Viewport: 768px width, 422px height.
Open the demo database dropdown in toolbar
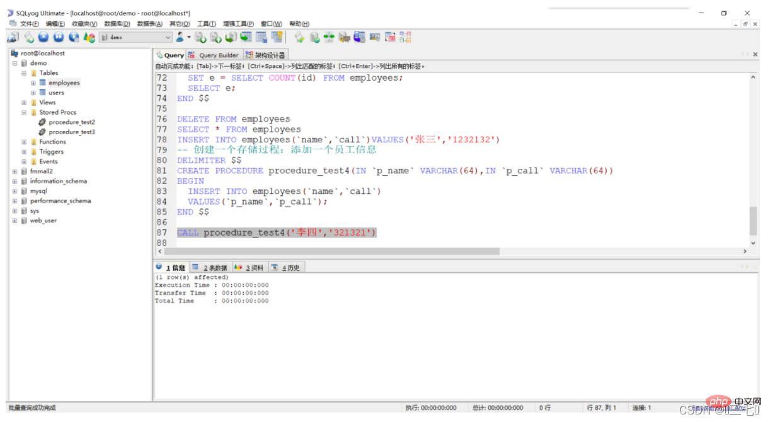(x=167, y=37)
